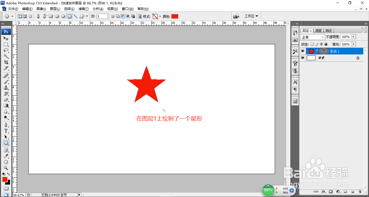Viewport: 369px width, 197px height.
Task: Toggle Quick Mask mode
Action: pos(6,188)
